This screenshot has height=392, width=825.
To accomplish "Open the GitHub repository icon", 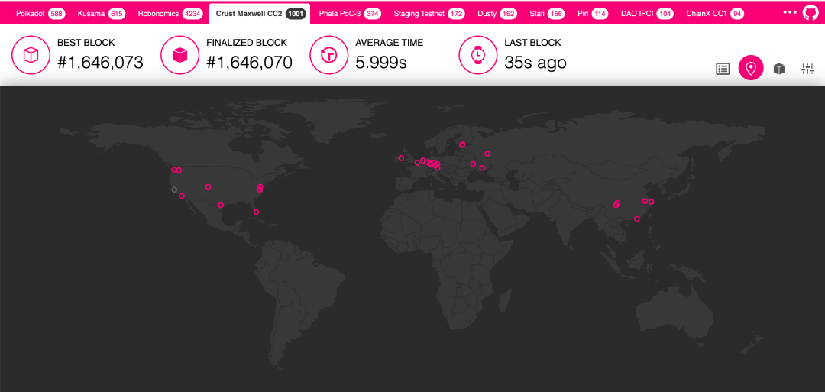I will click(810, 13).
